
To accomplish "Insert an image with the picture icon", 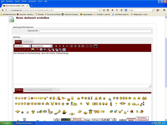I will [x=33, y=49].
